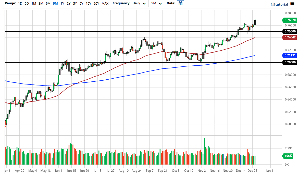Select the 1D range
The image size is (298, 174).
click(x=20, y=4)
